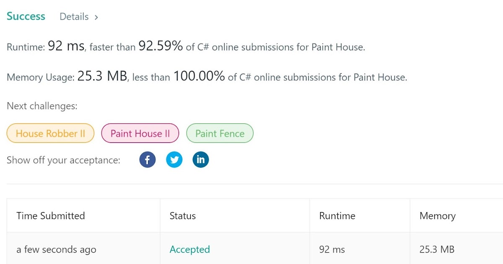The height and width of the screenshot is (264, 503).
Task: Click the 'Next challenges:' label
Action: 42,106
